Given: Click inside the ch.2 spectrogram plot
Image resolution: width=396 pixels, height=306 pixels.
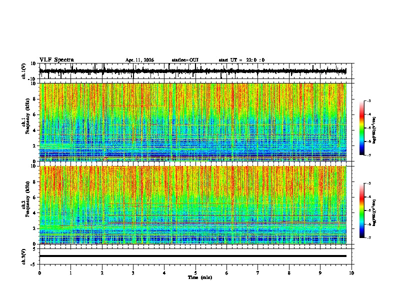Looking at the screenshot, I should (192, 205).
